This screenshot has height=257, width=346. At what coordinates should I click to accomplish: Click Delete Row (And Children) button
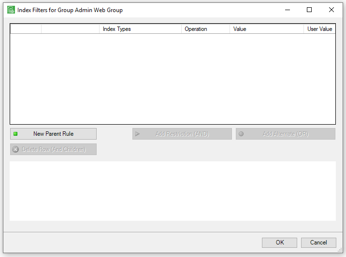click(53, 149)
